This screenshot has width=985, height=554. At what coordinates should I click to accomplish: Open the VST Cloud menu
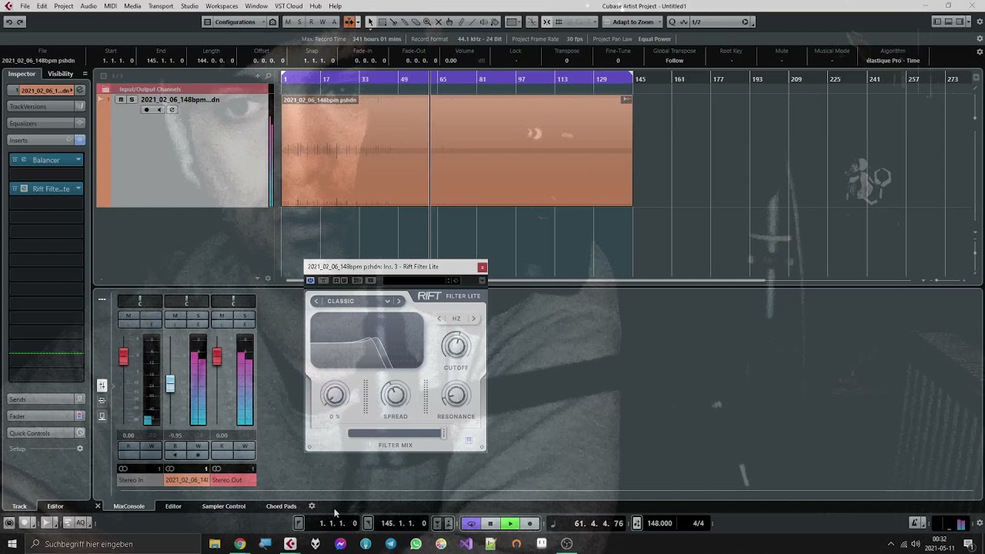pyautogui.click(x=289, y=6)
